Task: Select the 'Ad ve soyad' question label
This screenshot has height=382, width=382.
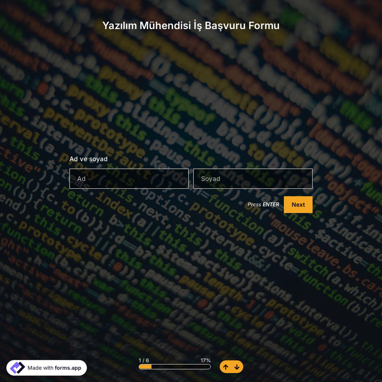Action: pyautogui.click(x=88, y=159)
